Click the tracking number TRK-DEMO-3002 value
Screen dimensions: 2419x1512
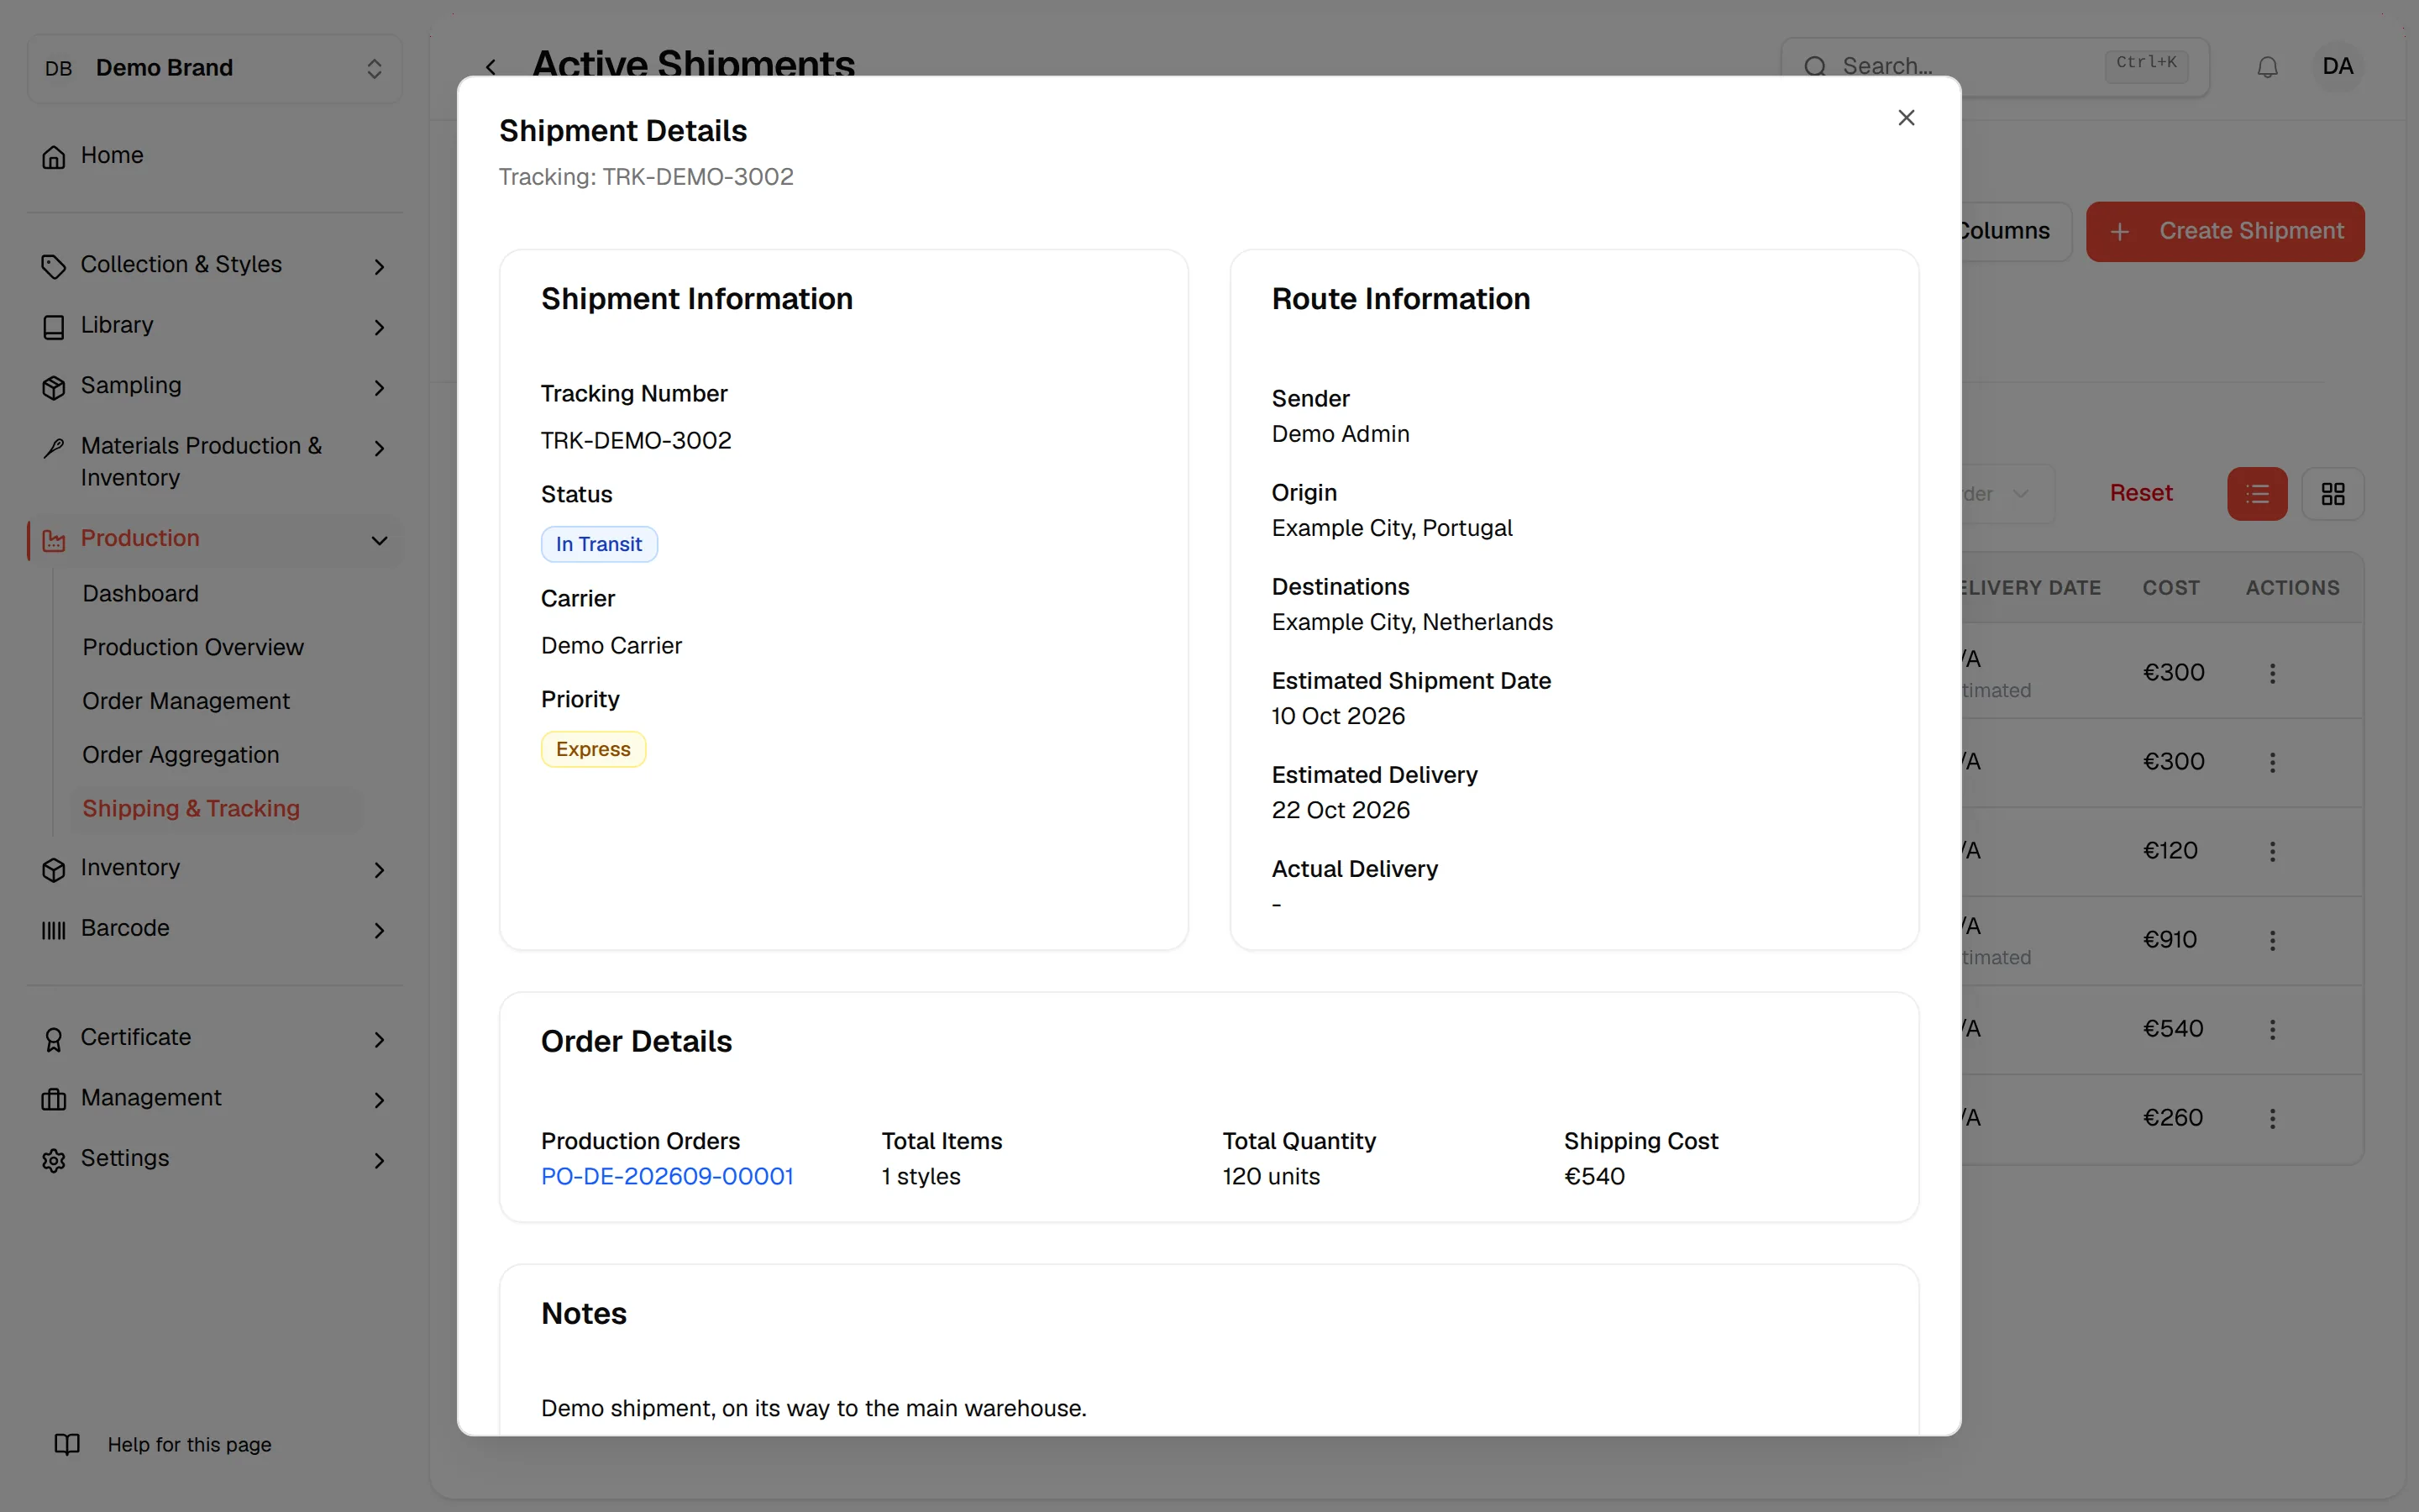(x=636, y=440)
